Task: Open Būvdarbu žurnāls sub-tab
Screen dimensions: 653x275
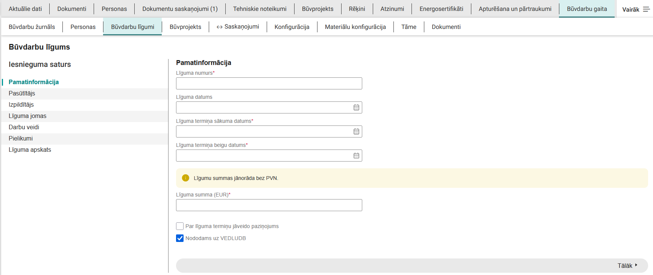Action: click(32, 27)
